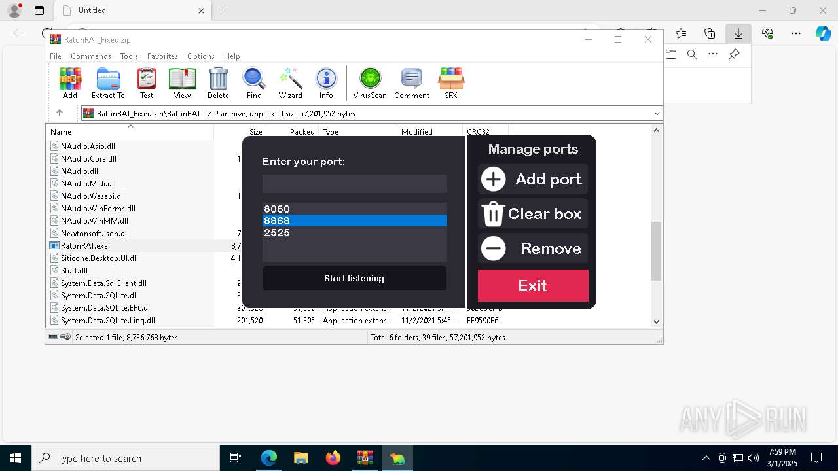Switch to RatonRAT app in taskbar

point(397,458)
